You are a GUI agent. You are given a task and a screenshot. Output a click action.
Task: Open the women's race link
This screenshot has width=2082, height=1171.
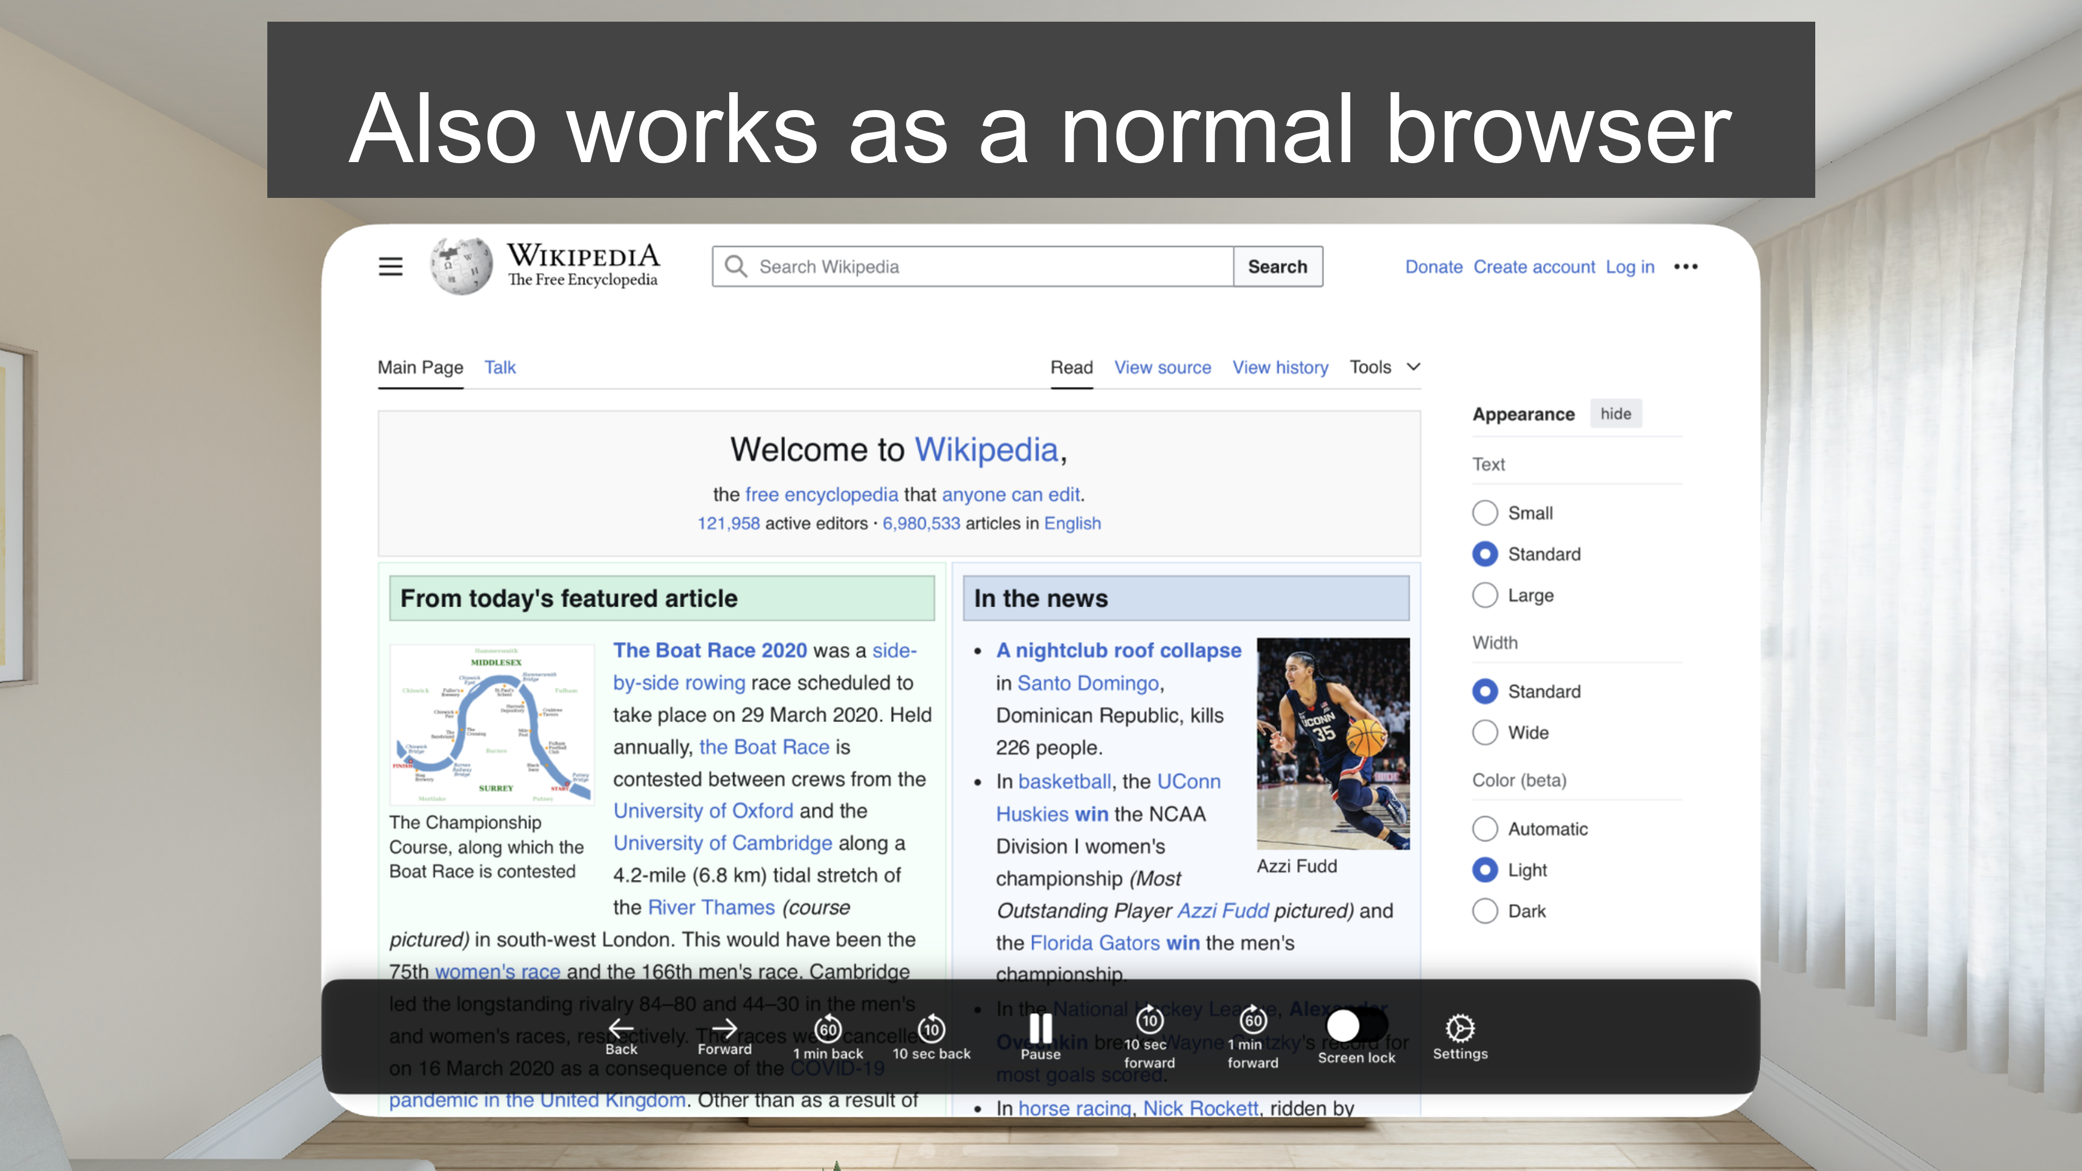pos(498,971)
